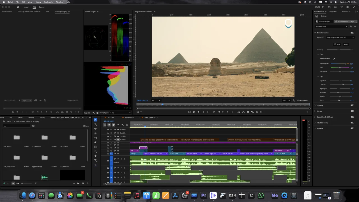This screenshot has height=202, width=359.
Task: Toggle the Vignette switch
Action: [x=352, y=128]
